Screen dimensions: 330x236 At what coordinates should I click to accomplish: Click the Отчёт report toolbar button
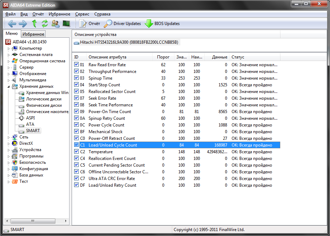point(90,24)
